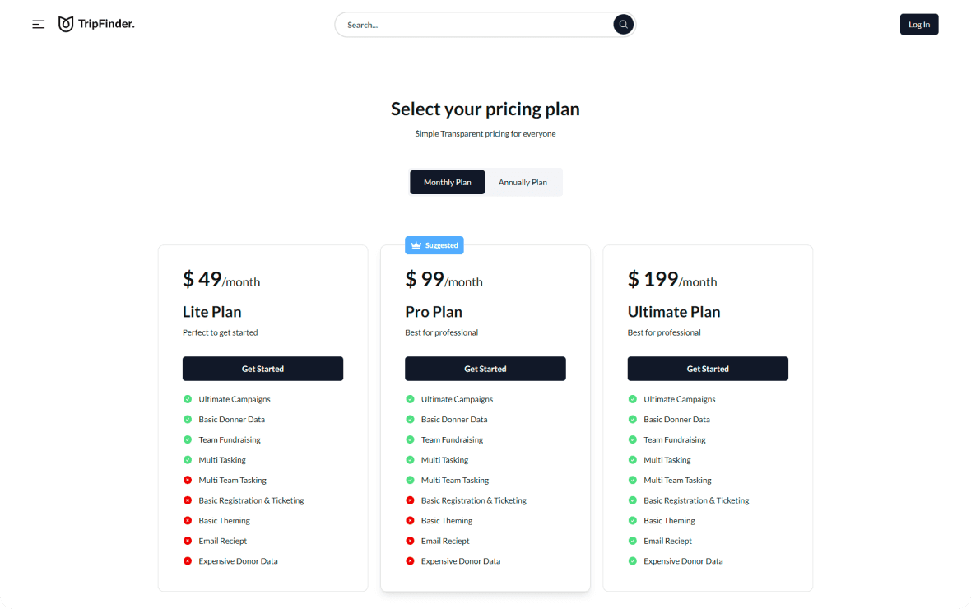
Task: Get Started with the Lite Plan
Action: tap(262, 369)
